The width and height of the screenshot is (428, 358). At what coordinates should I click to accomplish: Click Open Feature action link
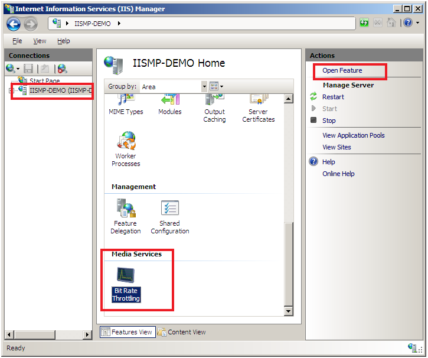[342, 70]
